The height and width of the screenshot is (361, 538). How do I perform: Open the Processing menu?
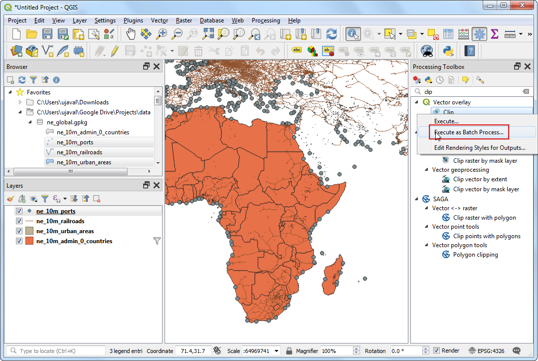point(265,20)
